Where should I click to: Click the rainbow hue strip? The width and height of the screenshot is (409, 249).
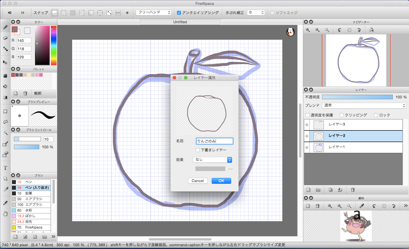point(54,45)
